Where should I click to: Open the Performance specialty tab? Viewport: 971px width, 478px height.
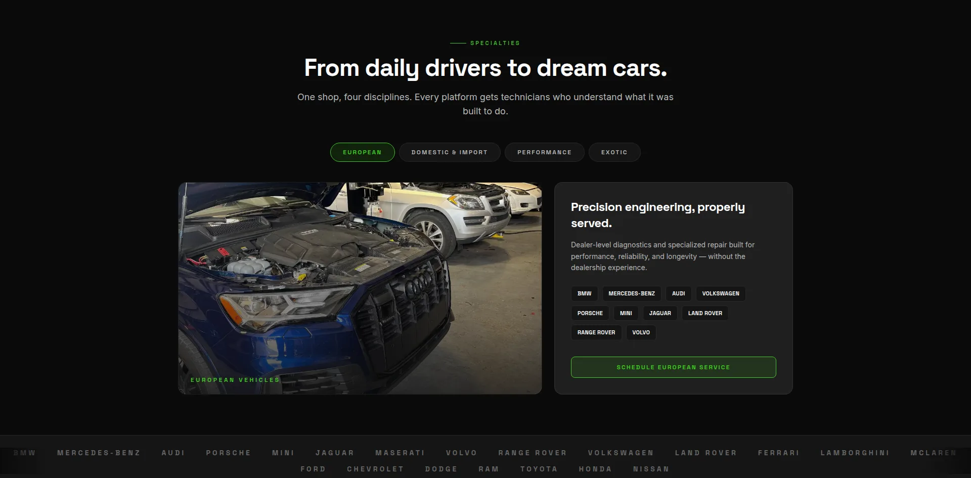tap(544, 152)
